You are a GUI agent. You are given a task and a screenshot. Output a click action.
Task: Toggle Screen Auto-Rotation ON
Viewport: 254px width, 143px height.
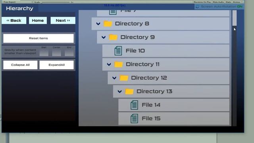219,7
